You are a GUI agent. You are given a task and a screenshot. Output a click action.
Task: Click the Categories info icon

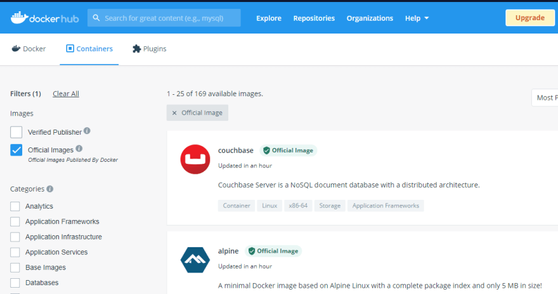[50, 188]
